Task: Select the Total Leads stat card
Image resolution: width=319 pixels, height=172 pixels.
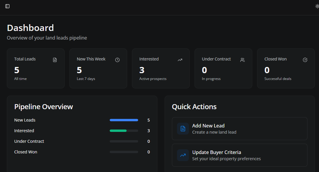Action: [36, 68]
